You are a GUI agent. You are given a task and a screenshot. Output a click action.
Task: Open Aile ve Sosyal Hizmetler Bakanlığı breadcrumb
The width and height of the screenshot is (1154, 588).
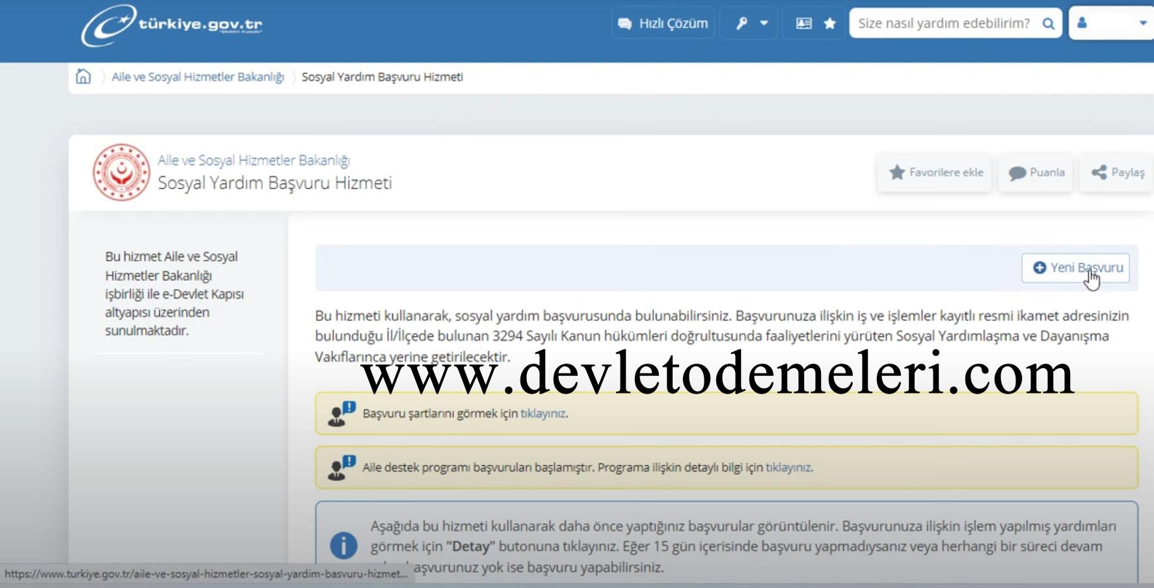click(x=198, y=77)
